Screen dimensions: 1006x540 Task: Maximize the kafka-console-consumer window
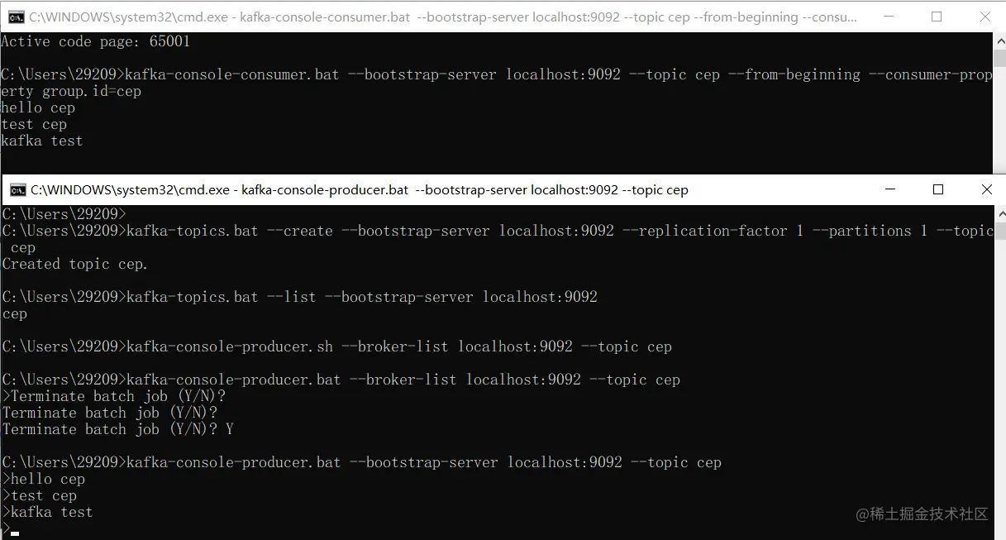[937, 17]
